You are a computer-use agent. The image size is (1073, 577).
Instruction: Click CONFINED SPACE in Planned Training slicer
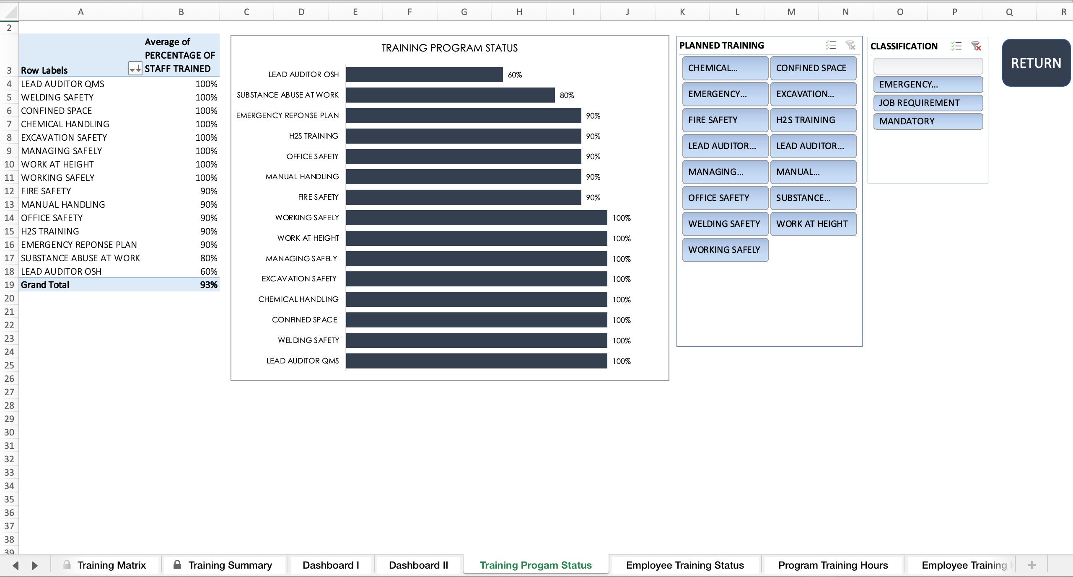click(x=813, y=68)
